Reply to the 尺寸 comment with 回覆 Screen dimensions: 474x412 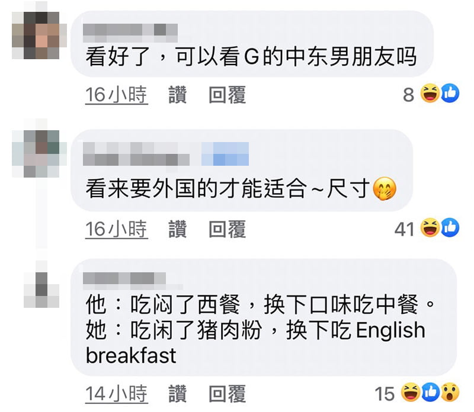228,229
